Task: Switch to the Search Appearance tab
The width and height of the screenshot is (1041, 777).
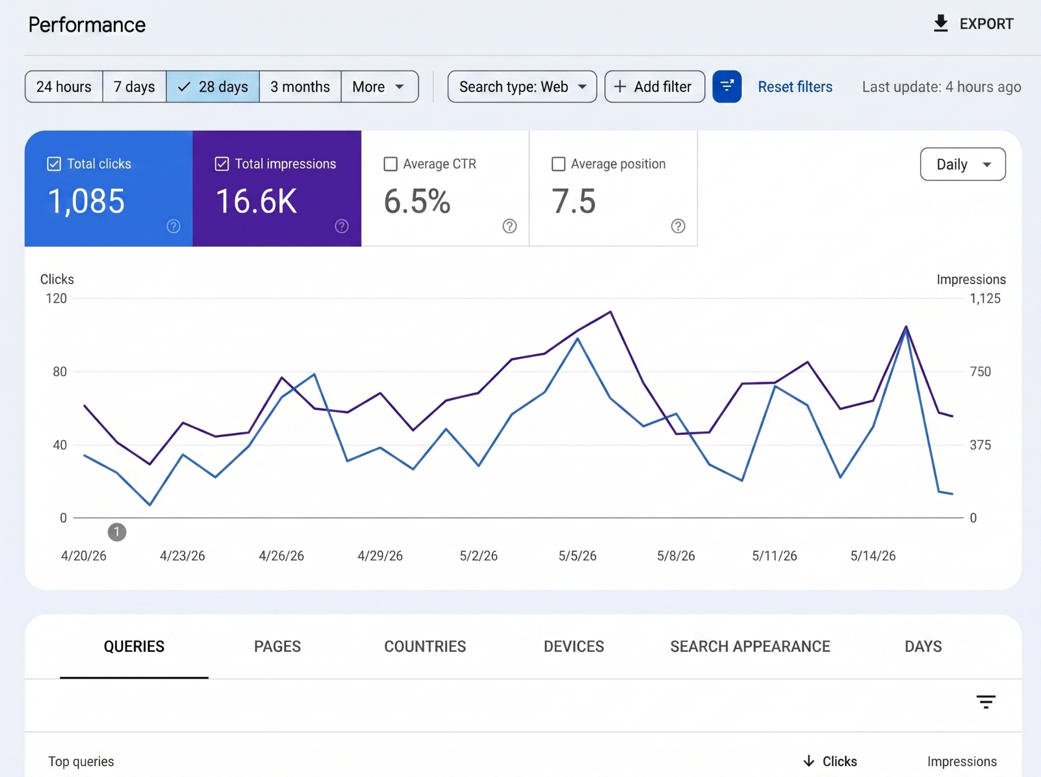Action: coord(750,646)
